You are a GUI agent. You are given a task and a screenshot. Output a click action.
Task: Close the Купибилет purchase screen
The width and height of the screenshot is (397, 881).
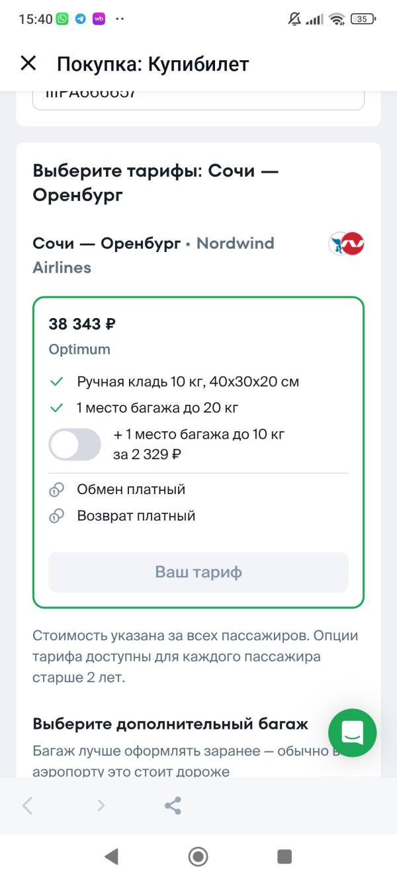coord(28,63)
